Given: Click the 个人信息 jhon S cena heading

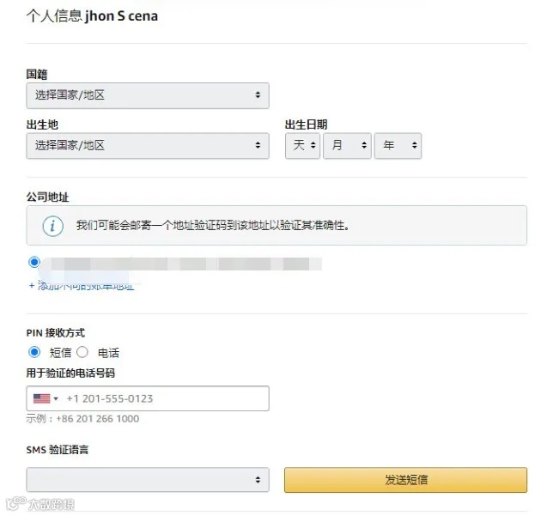Looking at the screenshot, I should point(92,15).
